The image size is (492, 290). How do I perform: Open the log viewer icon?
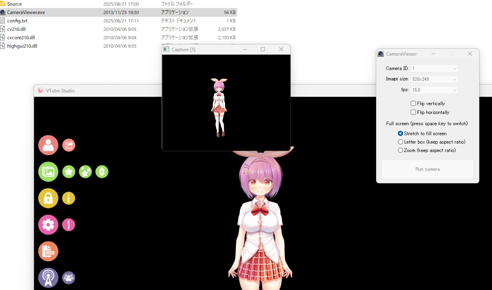[x=48, y=251]
